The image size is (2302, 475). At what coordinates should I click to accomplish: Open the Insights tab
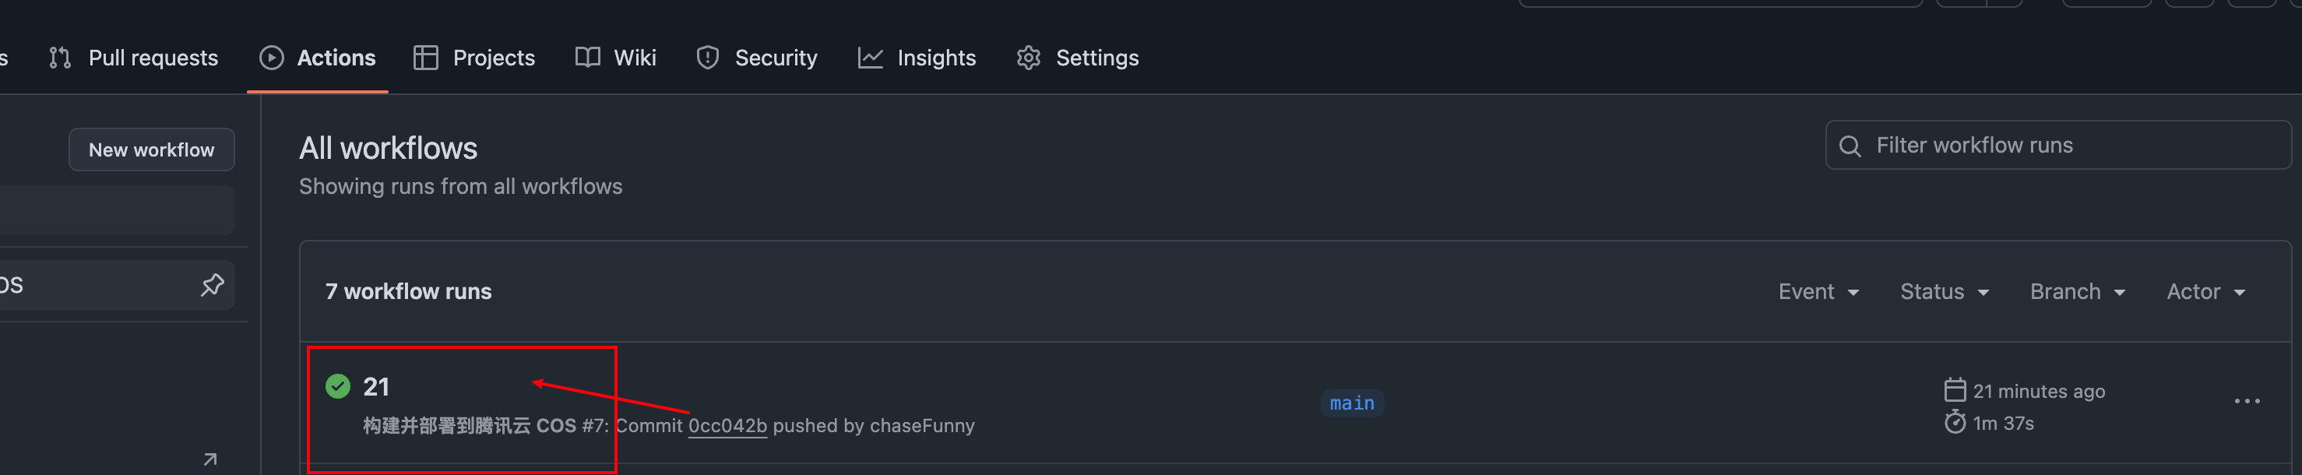(917, 58)
